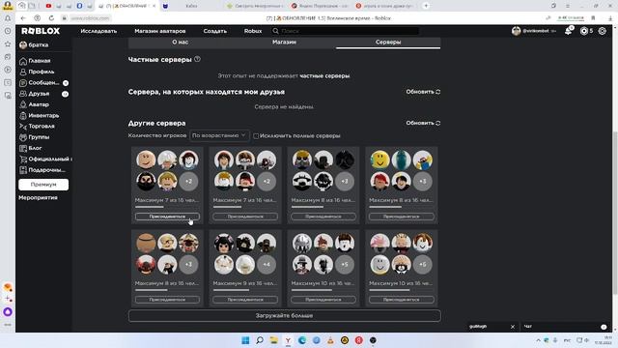Image resolution: width=618 pixels, height=348 pixels.
Task: Open VLC cone icon in taskbar
Action: pyautogui.click(x=330, y=340)
